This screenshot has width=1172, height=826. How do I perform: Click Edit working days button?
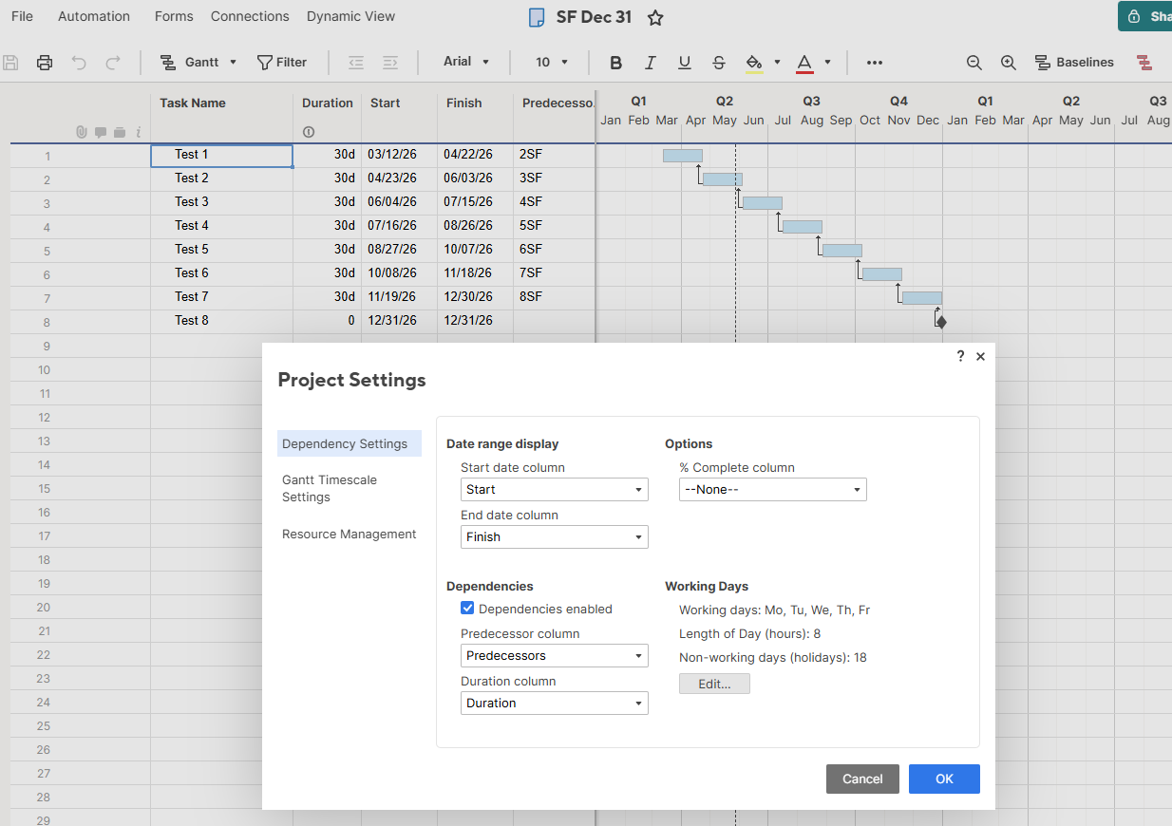pos(714,684)
